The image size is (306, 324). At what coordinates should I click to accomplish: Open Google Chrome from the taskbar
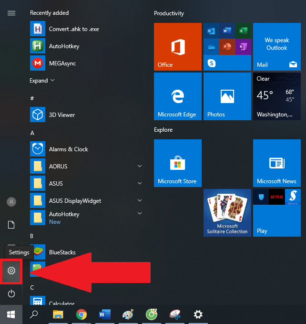pos(82,314)
